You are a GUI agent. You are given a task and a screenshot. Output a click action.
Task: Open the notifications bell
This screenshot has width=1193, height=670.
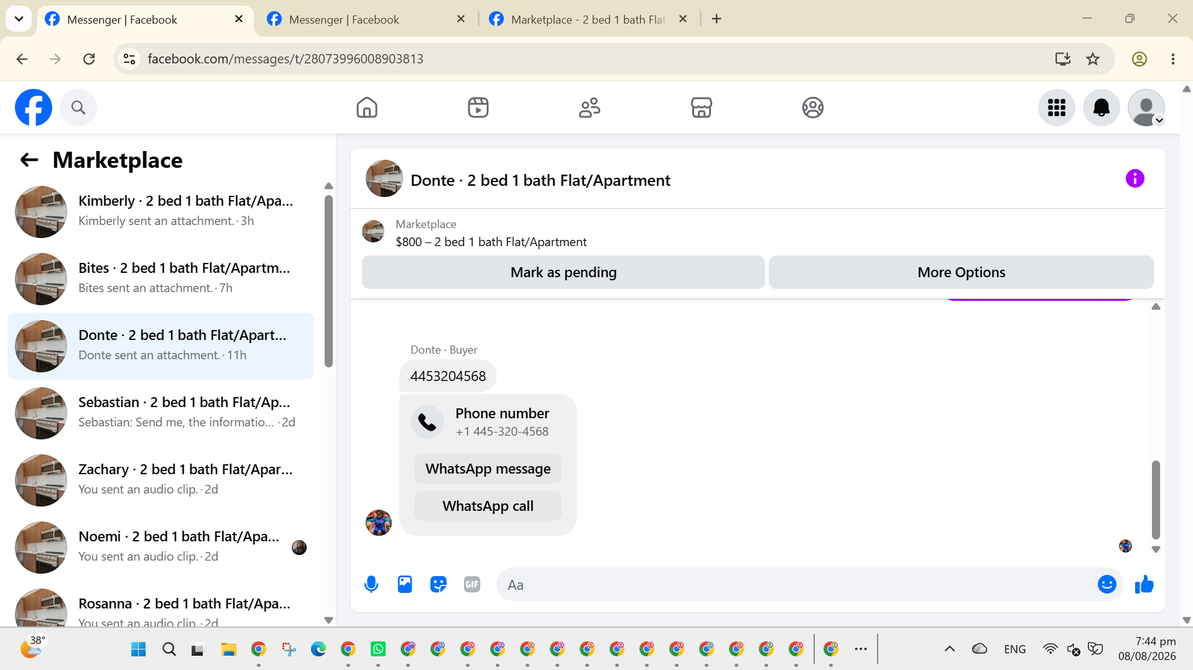coord(1102,108)
